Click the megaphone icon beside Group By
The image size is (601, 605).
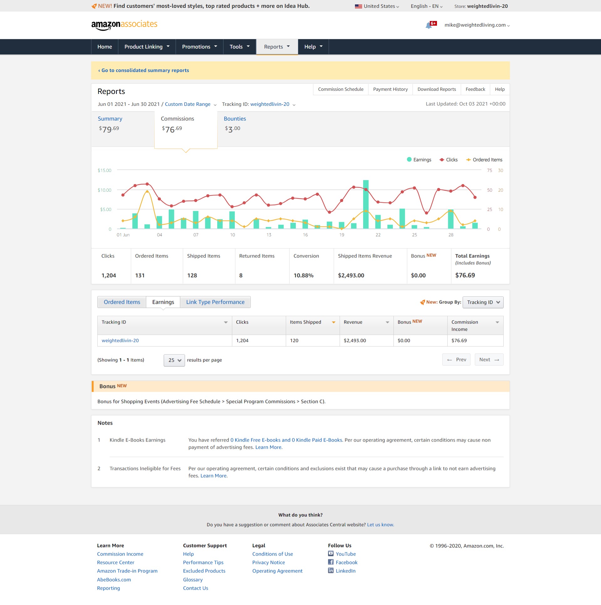coord(422,302)
